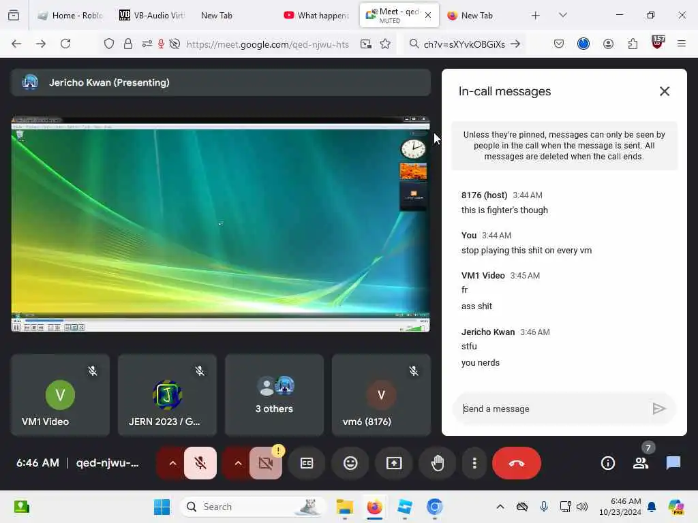Select the VM1 Video participant tile
Image resolution: width=698 pixels, height=523 pixels.
pos(60,395)
